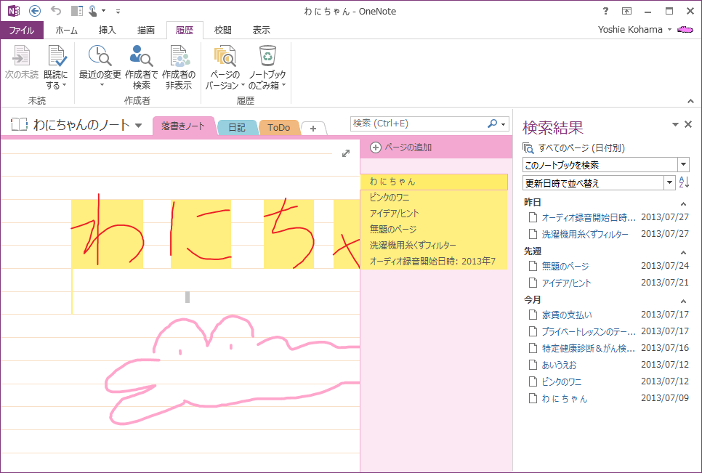Switch to the 表示 ribbon tab
702x473 pixels.
pyautogui.click(x=261, y=30)
